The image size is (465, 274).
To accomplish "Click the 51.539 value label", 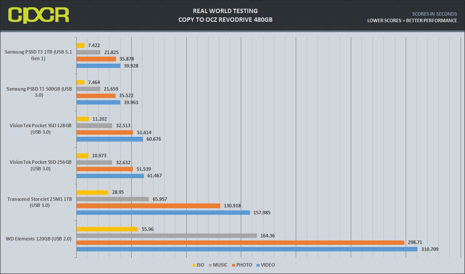I will click(x=144, y=169).
